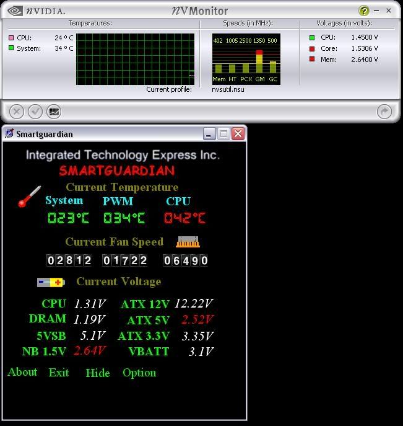
Task: Click the System temperature reading 34 °C
Action: click(64, 48)
